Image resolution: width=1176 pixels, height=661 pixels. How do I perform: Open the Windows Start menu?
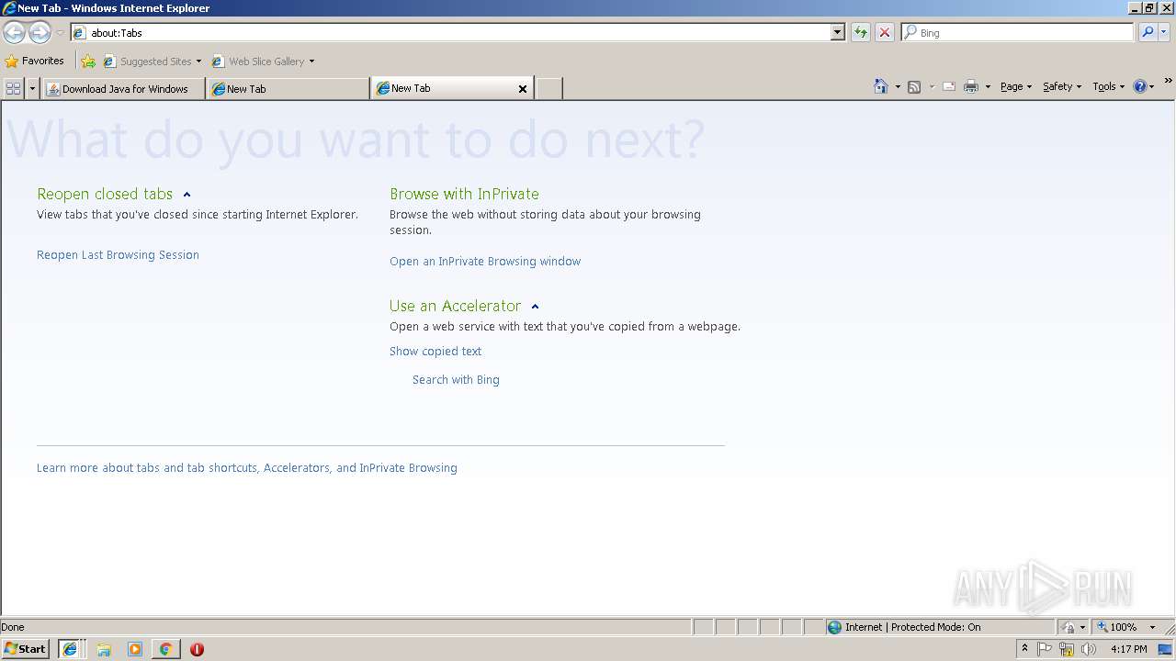pos(25,649)
